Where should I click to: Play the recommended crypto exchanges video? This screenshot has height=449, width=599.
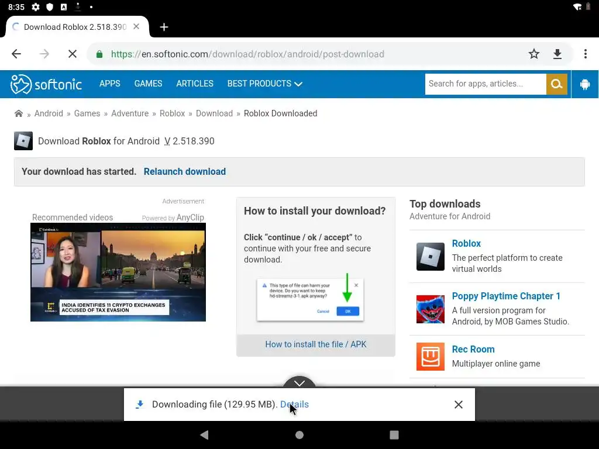tap(118, 272)
